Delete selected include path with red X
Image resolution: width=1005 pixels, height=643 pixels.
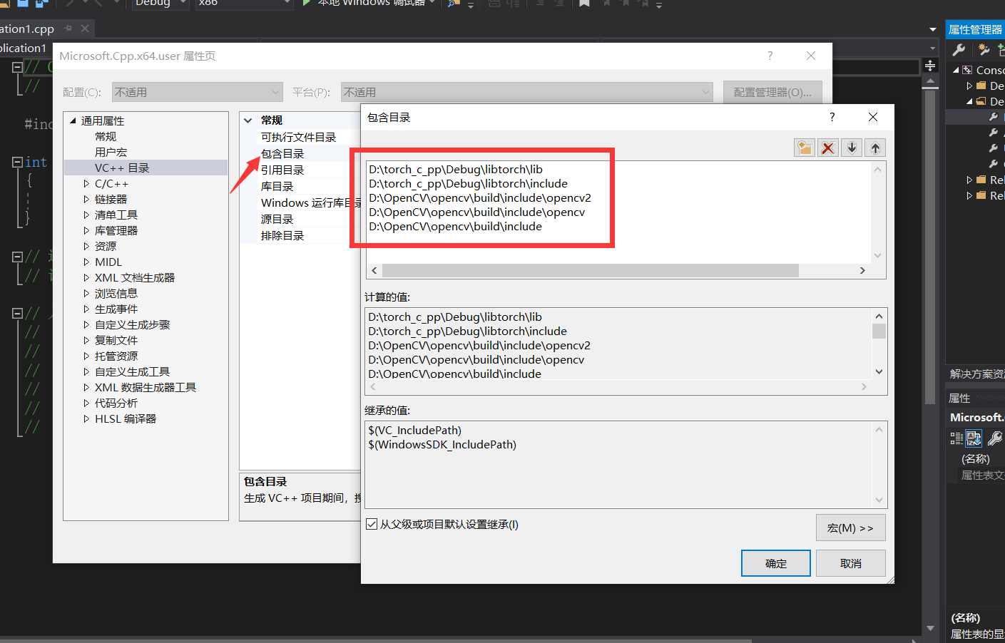click(828, 148)
